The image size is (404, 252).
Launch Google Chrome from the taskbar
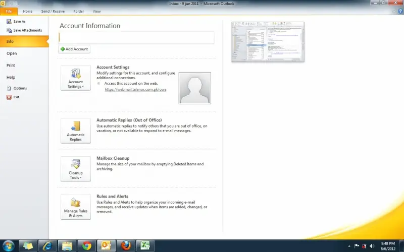click(x=86, y=245)
